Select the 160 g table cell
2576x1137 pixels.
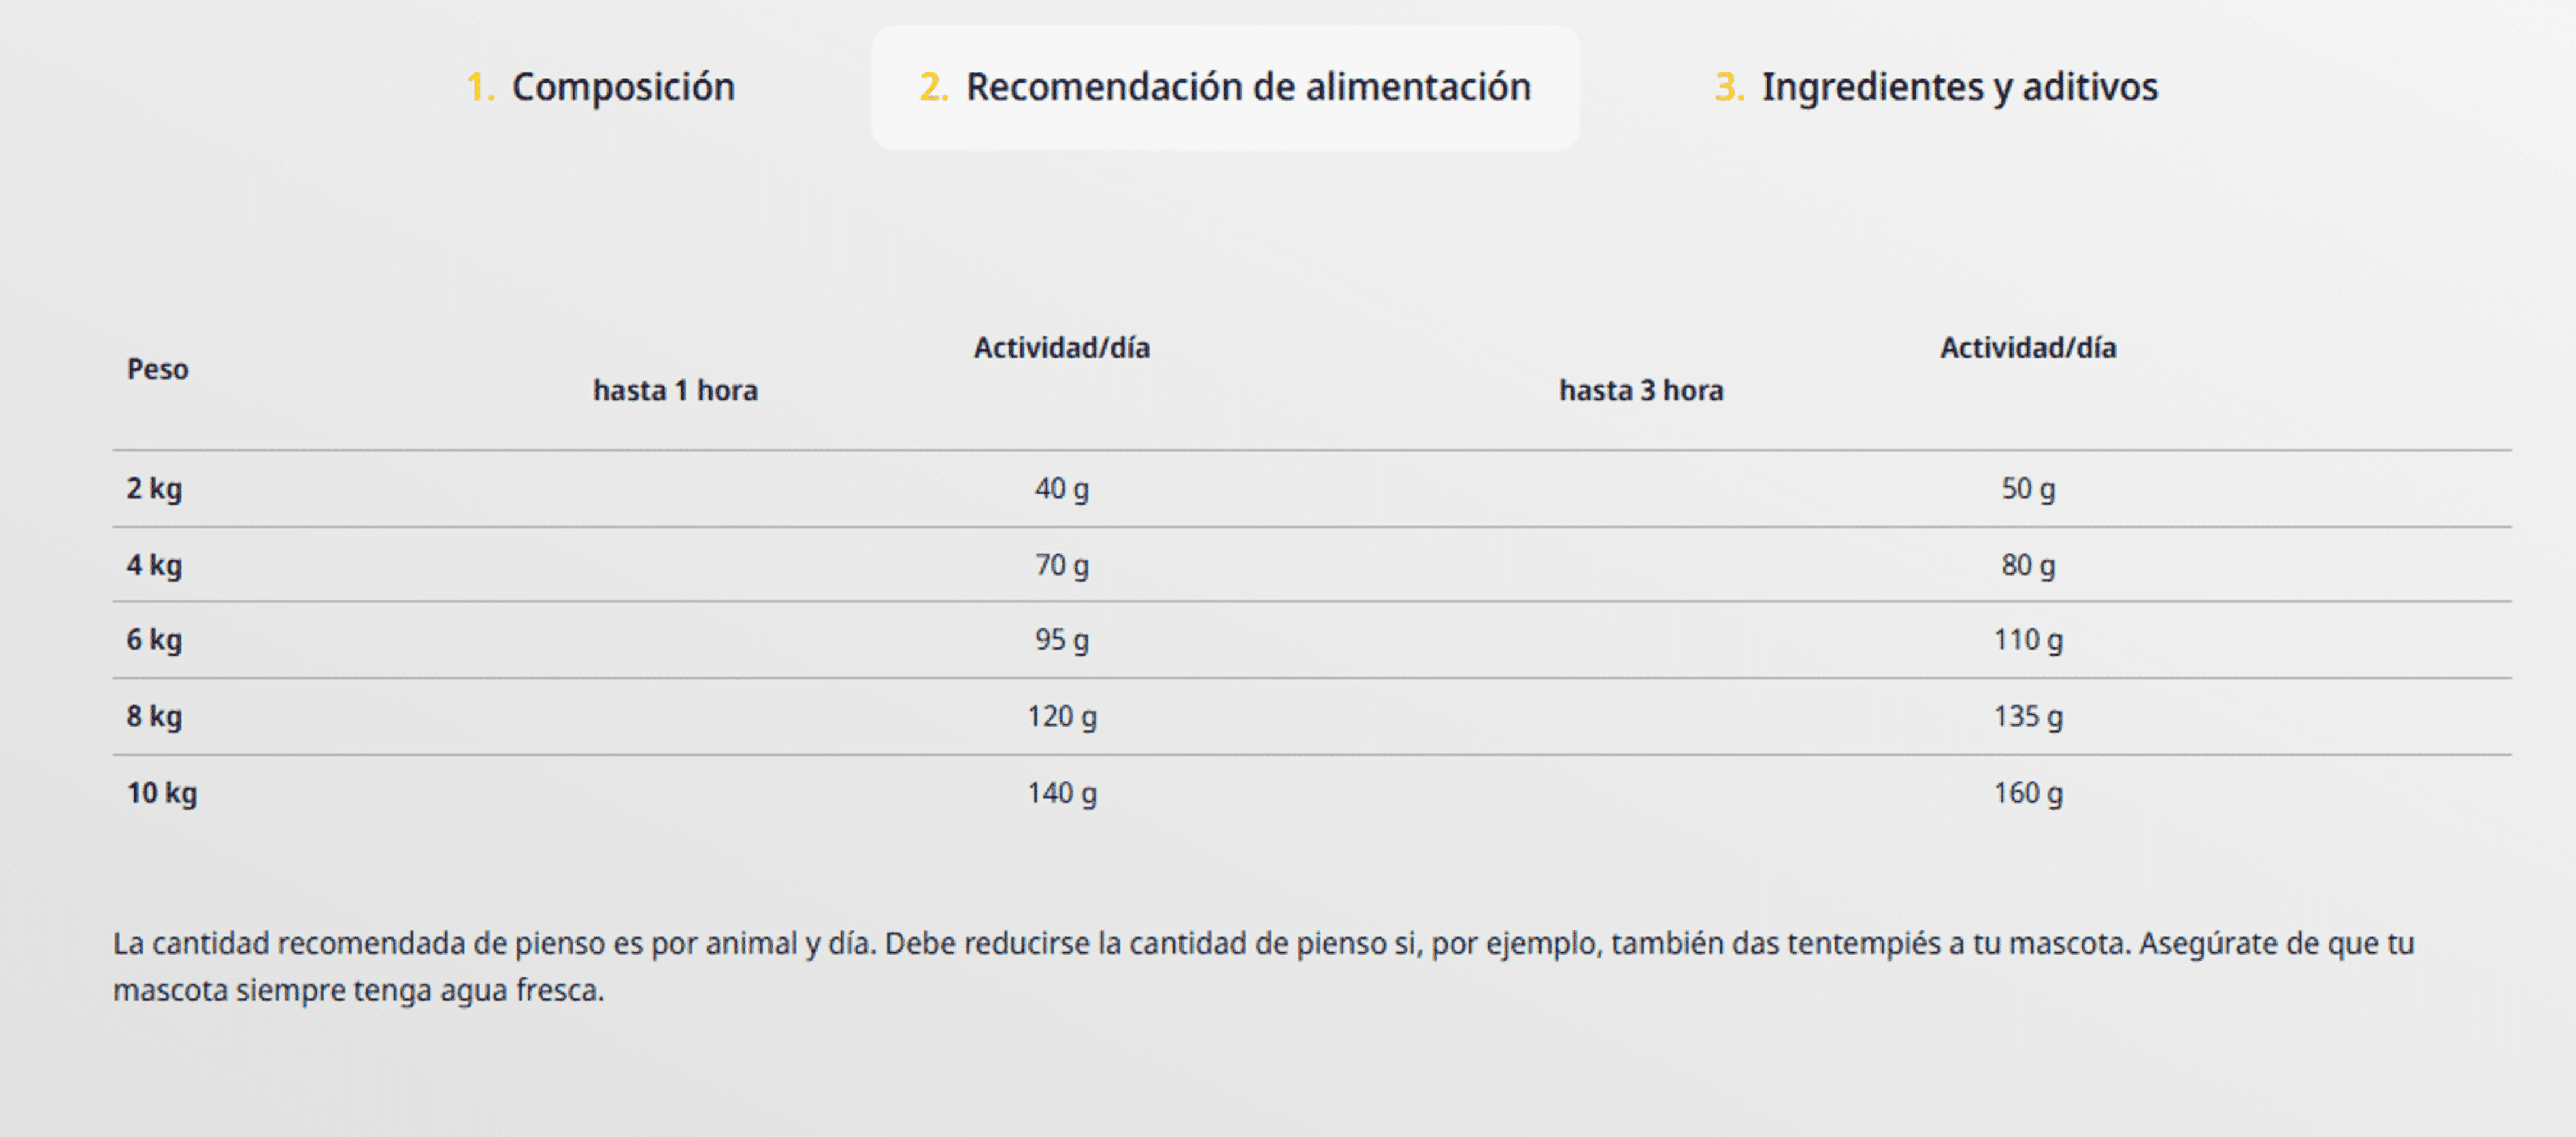pos(2028,793)
